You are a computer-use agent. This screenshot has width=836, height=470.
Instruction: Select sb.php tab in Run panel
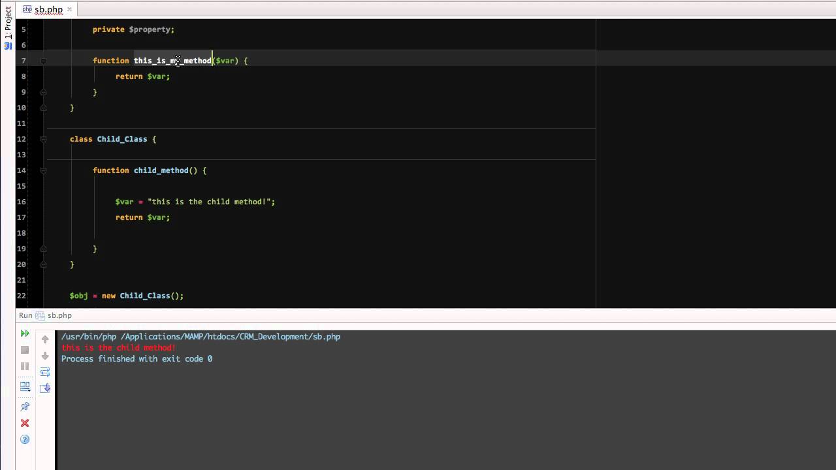pyautogui.click(x=54, y=315)
